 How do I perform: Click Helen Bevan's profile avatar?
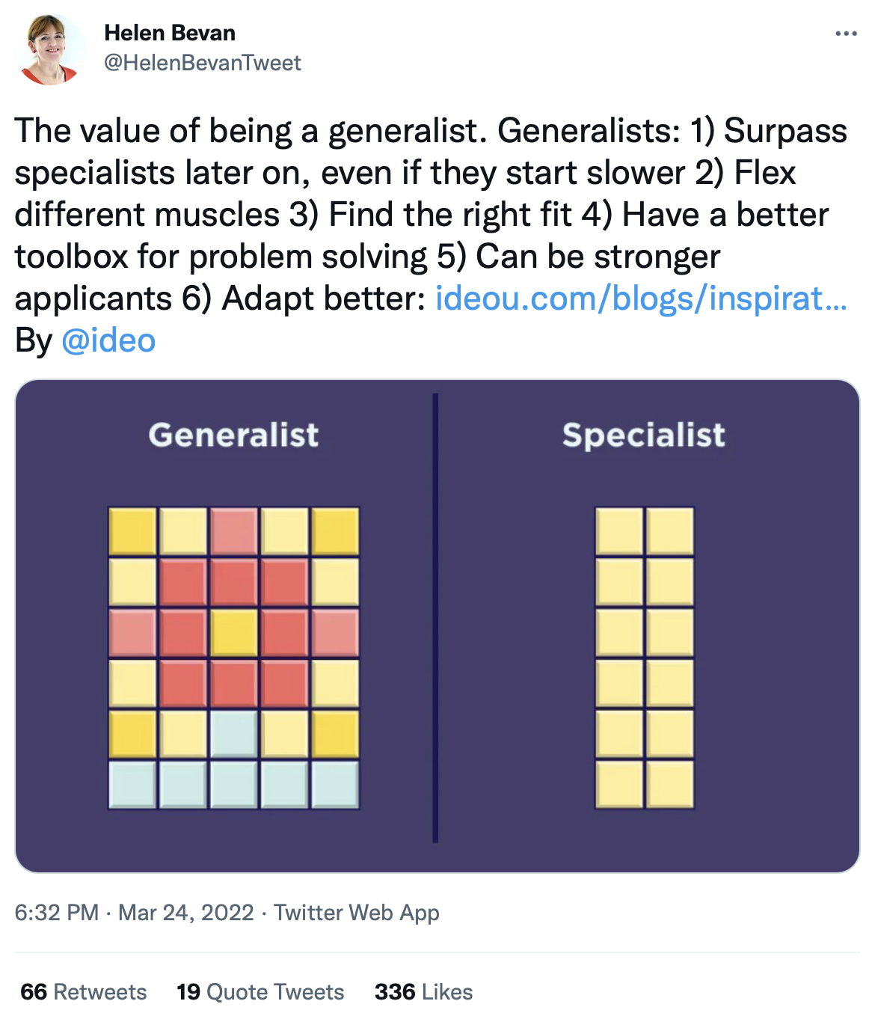50,49
